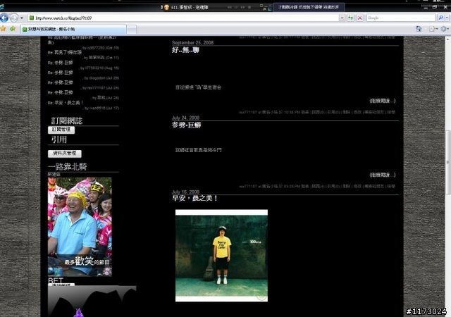
Task: Go forward using the browser Forward arrow
Action: 14,18
